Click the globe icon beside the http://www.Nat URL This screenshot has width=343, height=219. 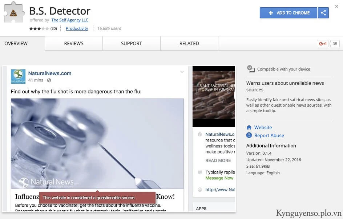pyautogui.click(x=199, y=190)
